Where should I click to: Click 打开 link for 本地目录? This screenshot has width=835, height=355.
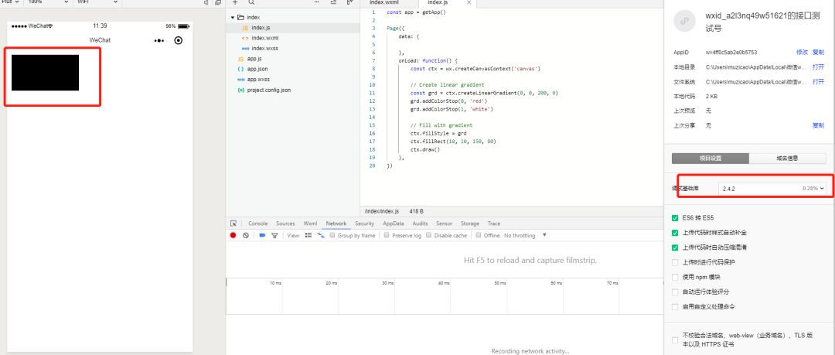click(818, 67)
